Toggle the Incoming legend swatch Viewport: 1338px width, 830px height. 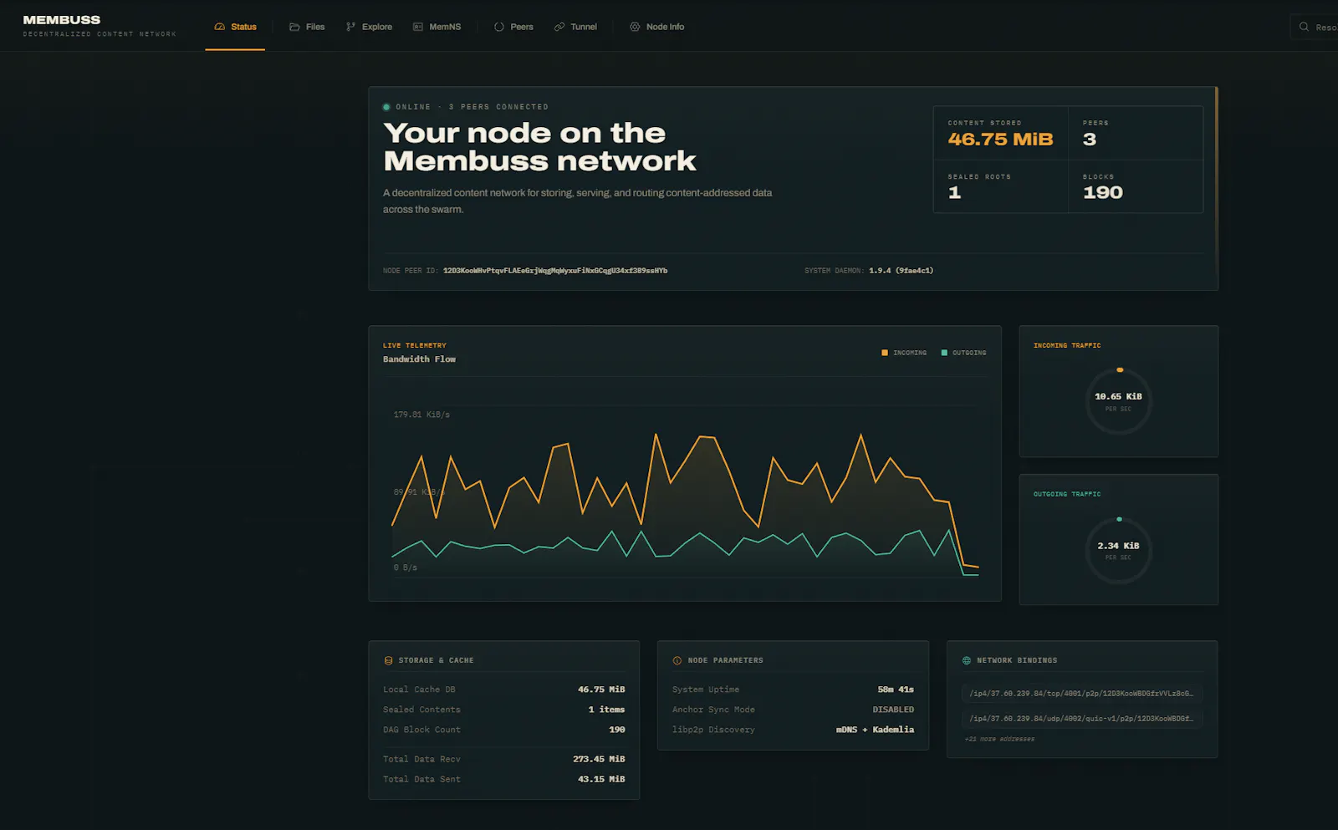point(885,353)
